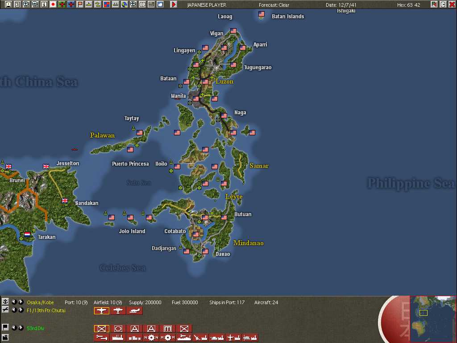
Task: Click the 'Hex: 63 42' readout
Action: (409, 4)
